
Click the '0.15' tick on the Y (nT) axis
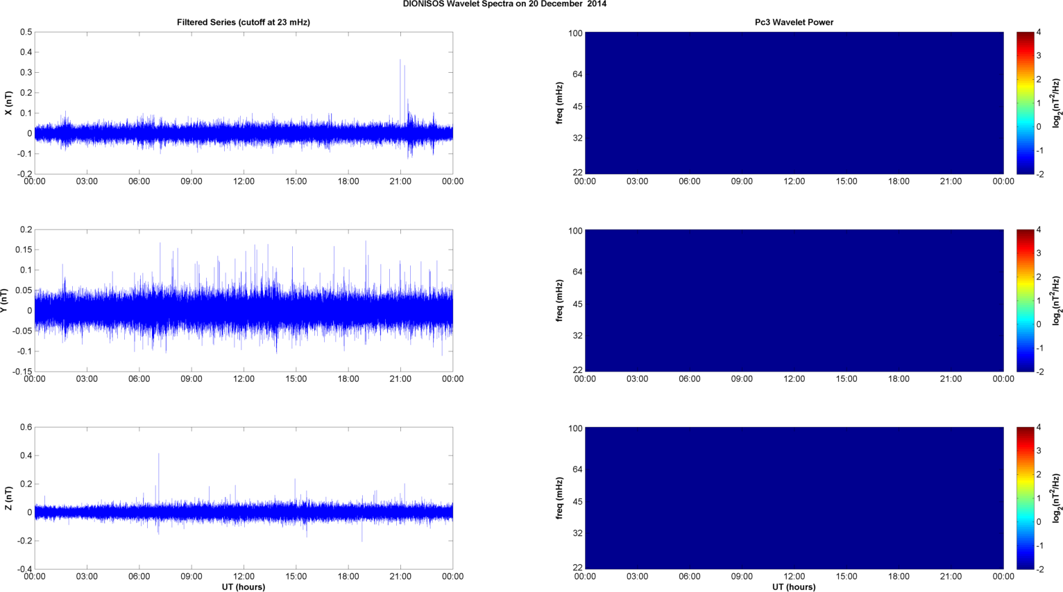click(x=24, y=250)
